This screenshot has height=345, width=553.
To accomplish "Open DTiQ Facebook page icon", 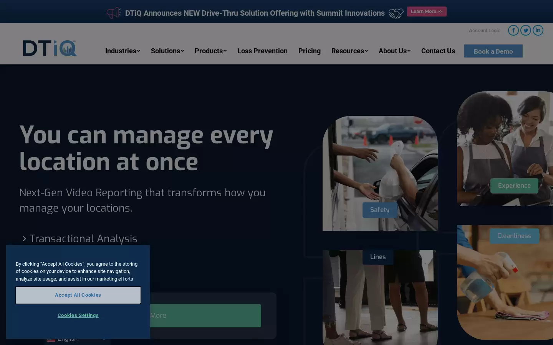I will tap(513, 30).
